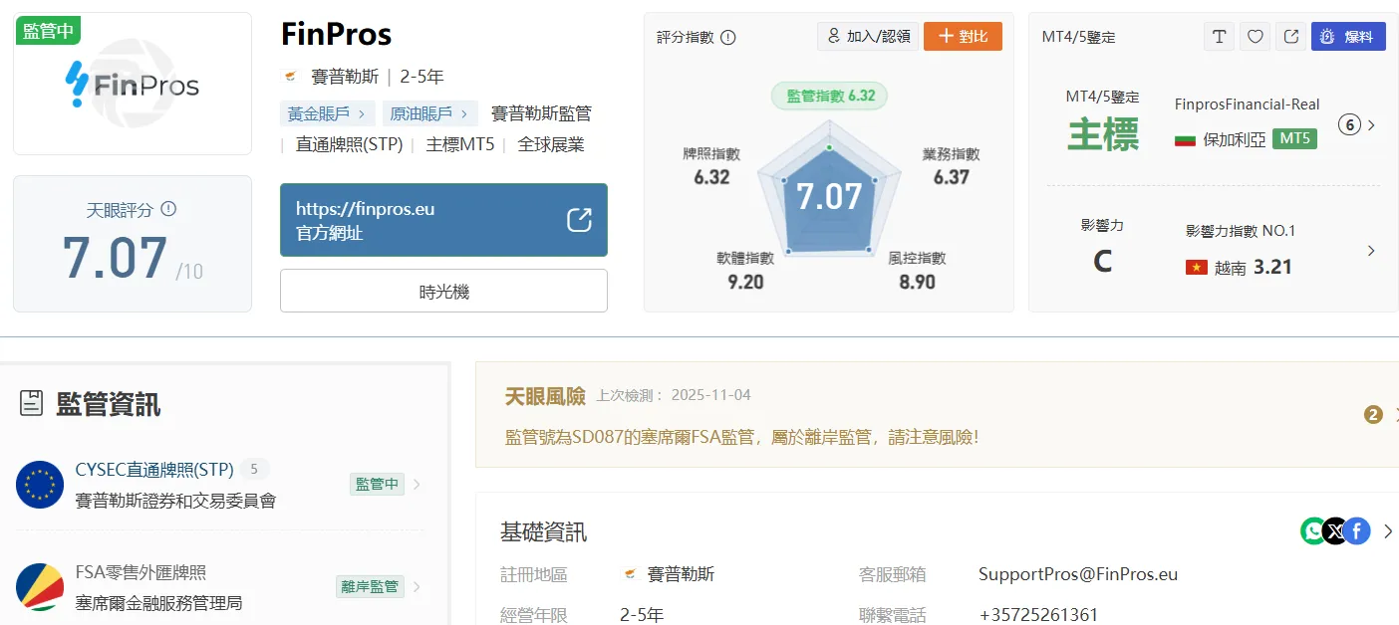Open the 天眼評分 info icon
Screen dimensions: 1399x625
click(x=168, y=209)
